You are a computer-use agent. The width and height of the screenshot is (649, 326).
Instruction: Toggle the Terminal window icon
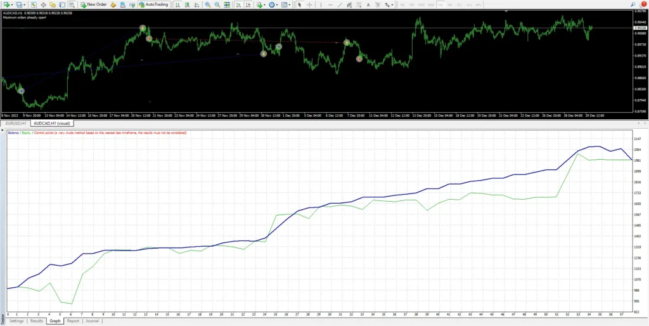[62, 4]
